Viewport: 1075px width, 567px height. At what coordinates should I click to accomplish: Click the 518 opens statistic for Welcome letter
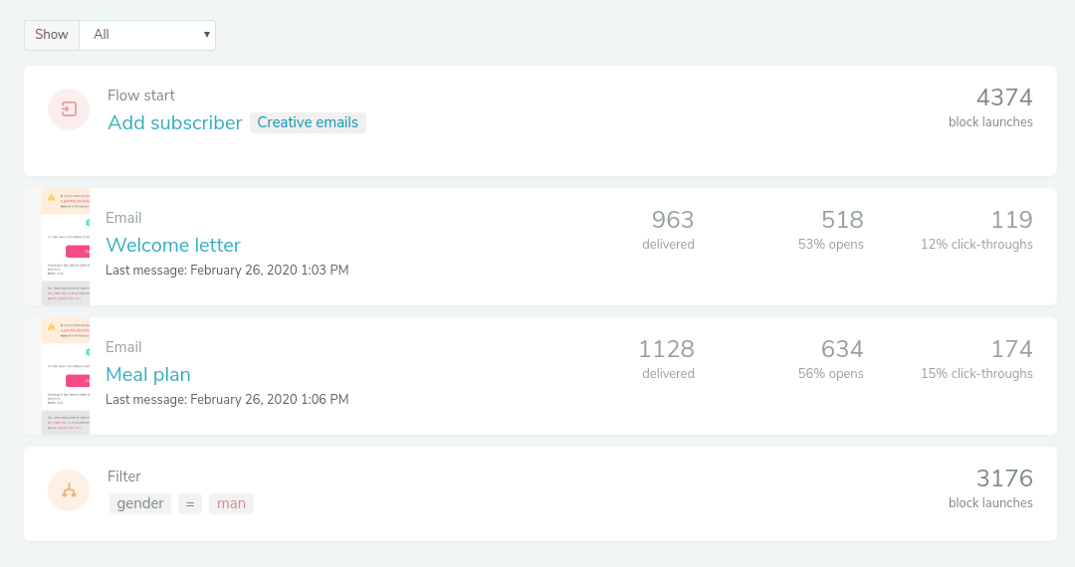point(841,220)
